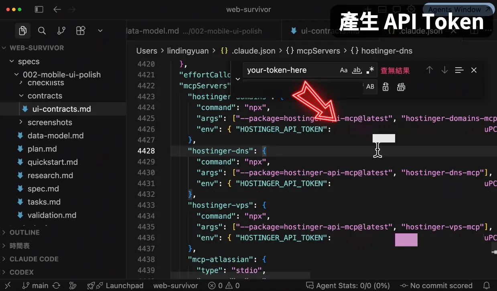Viewport: 497px width, 291px height.
Task: Click the "mcp-atlassian" key in editor
Action: (221, 259)
